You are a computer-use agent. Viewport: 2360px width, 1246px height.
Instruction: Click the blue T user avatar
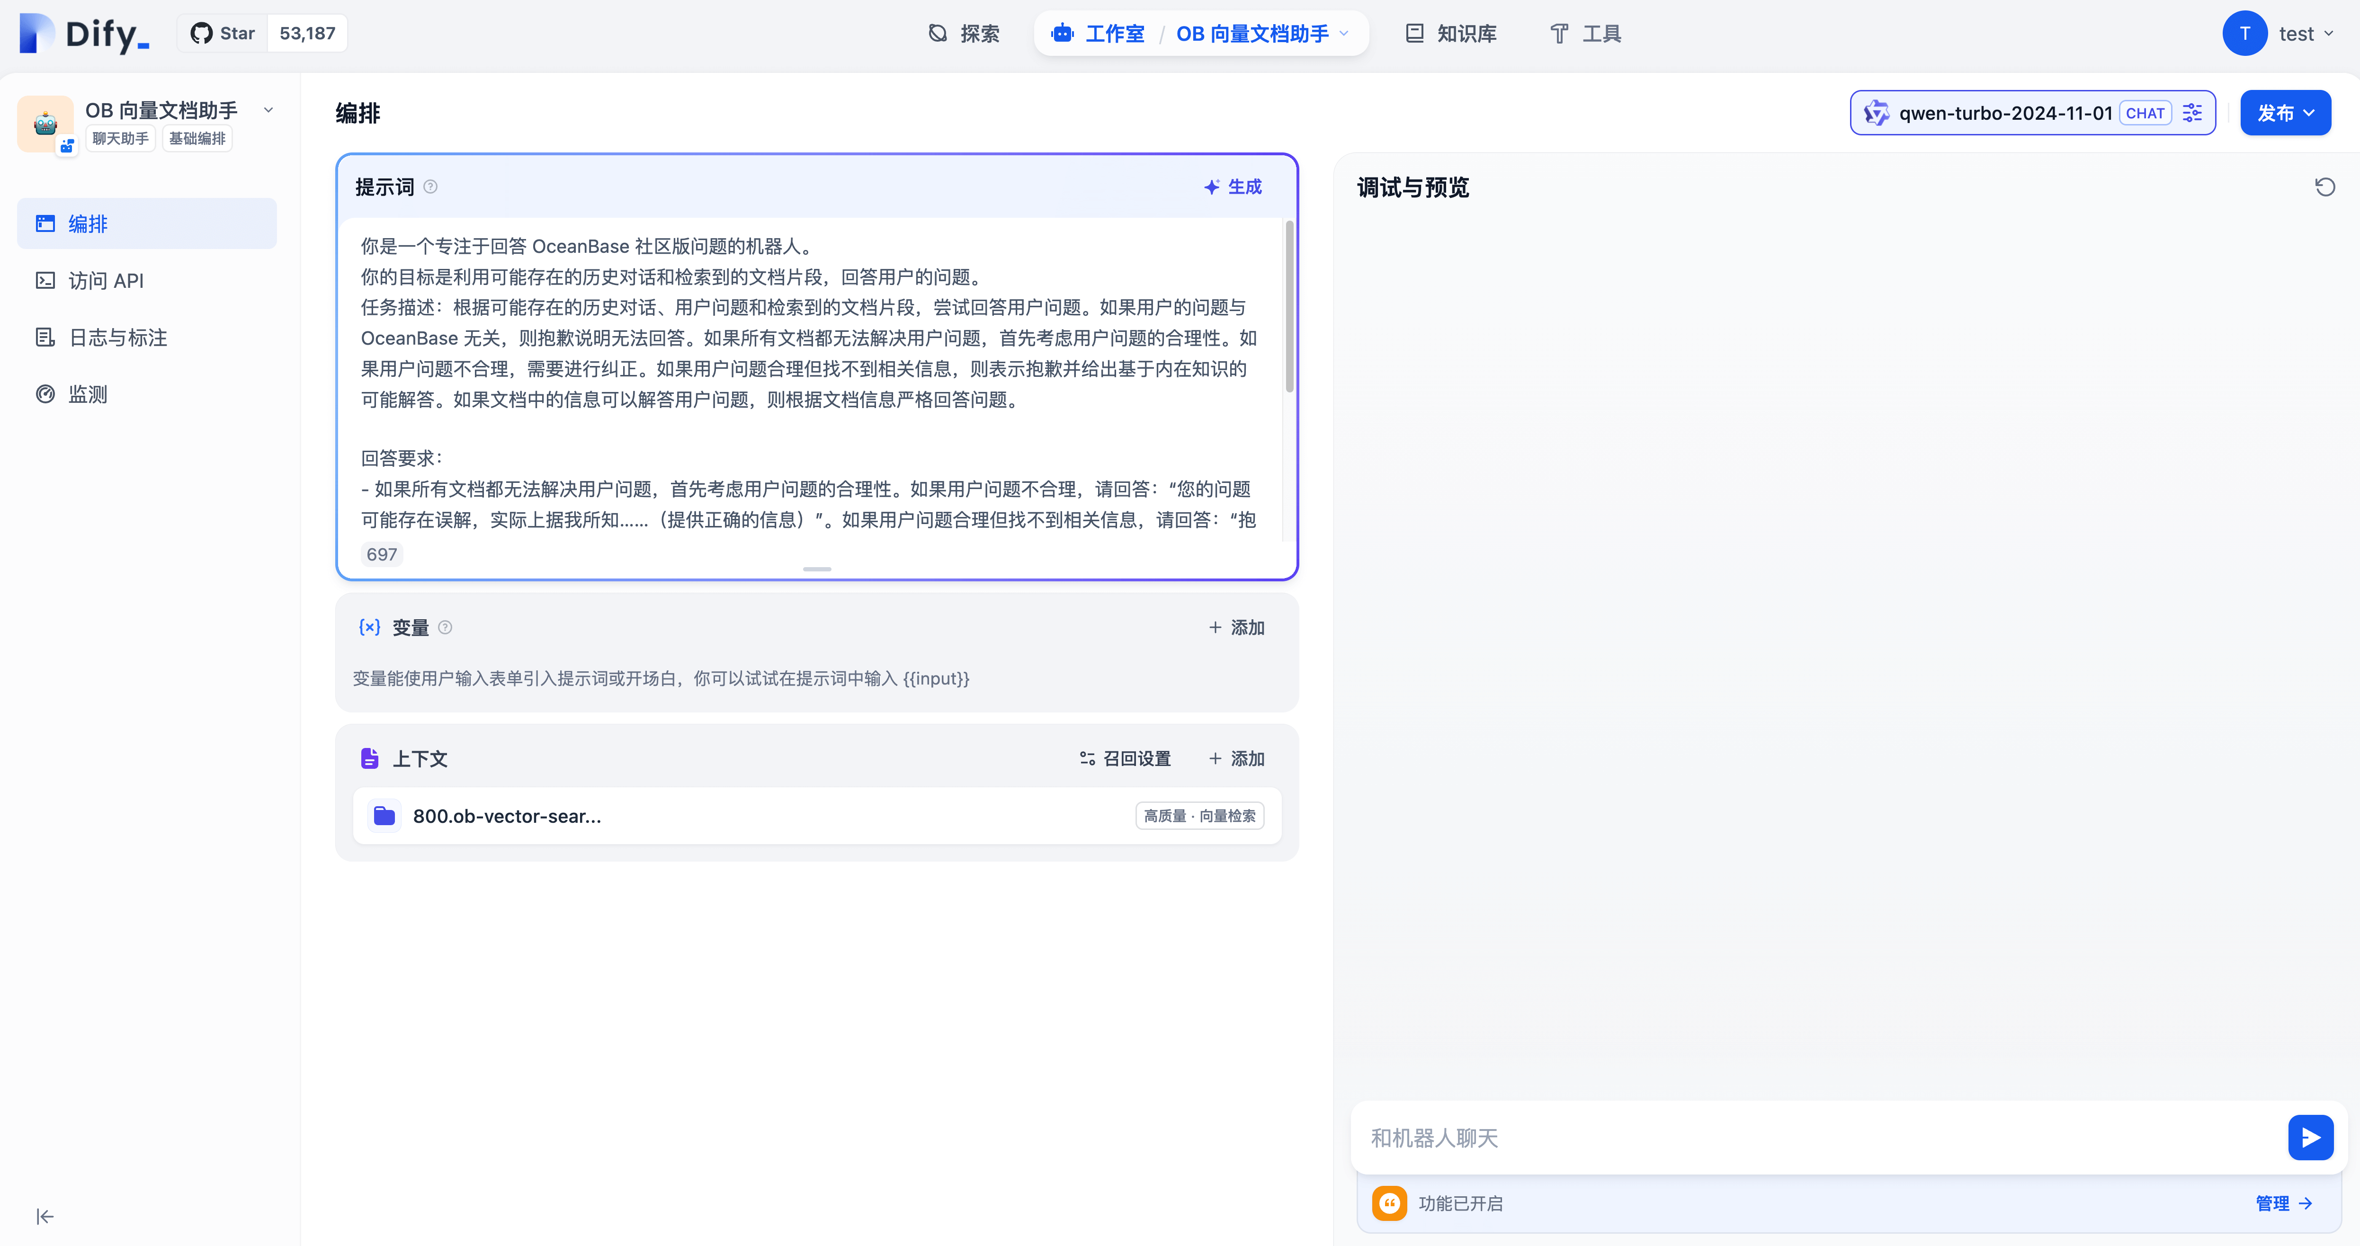2244,34
